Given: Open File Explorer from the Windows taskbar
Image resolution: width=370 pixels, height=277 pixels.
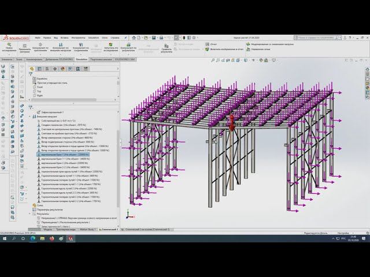Looking at the screenshot, I should [42, 238].
